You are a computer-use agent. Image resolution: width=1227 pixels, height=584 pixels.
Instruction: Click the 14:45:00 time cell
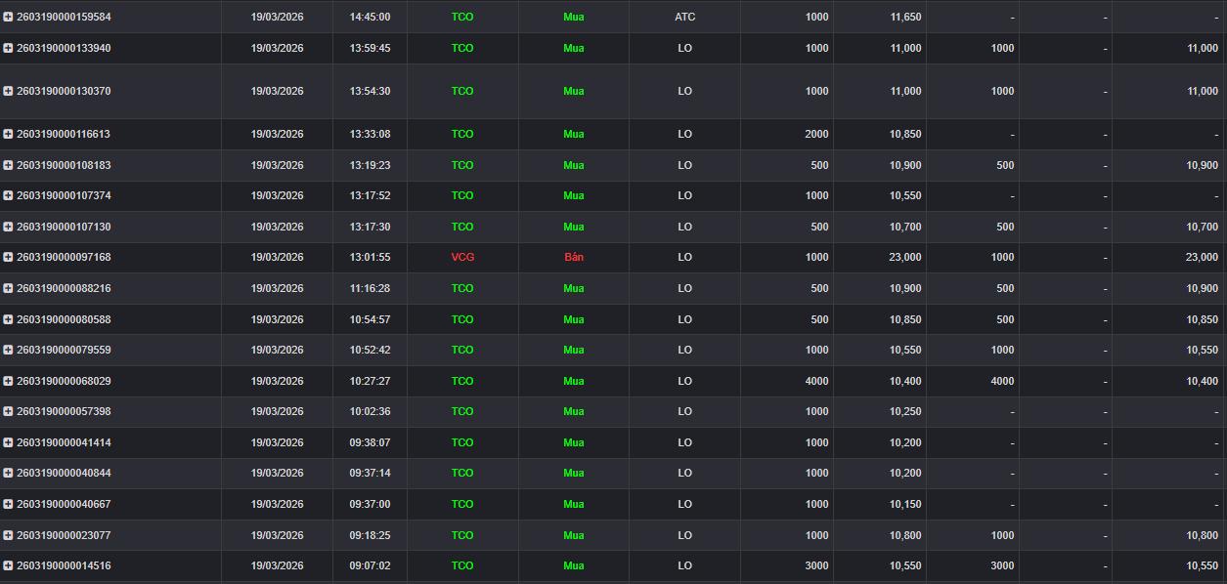click(370, 17)
